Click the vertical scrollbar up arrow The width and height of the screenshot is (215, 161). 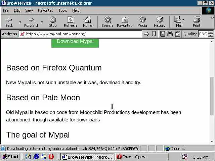click(x=212, y=42)
